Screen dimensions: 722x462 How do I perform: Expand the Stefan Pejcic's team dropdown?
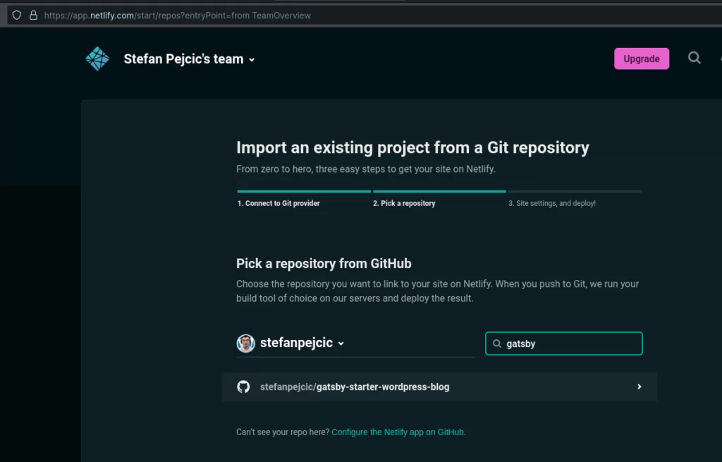[x=252, y=60]
